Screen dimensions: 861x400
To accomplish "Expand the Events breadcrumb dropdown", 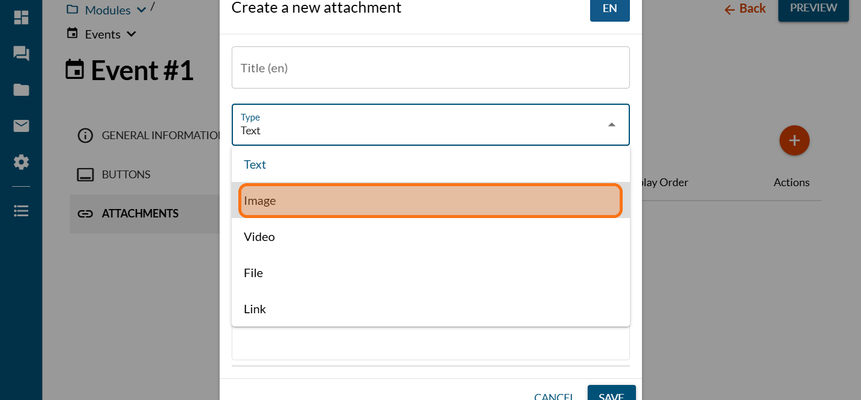I will tap(132, 34).
